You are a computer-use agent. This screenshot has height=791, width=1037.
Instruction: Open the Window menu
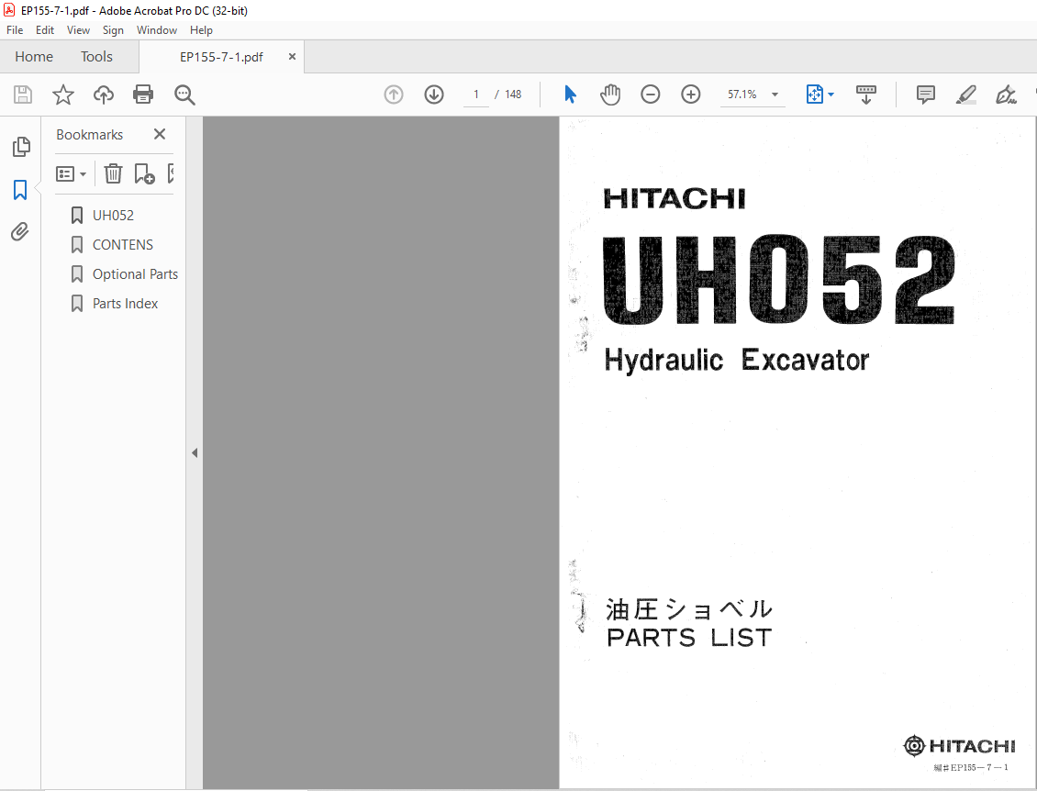pos(157,30)
